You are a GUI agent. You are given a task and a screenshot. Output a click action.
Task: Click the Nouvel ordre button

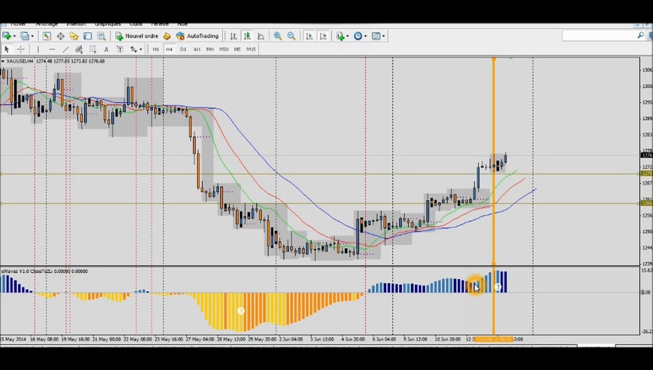tap(137, 36)
